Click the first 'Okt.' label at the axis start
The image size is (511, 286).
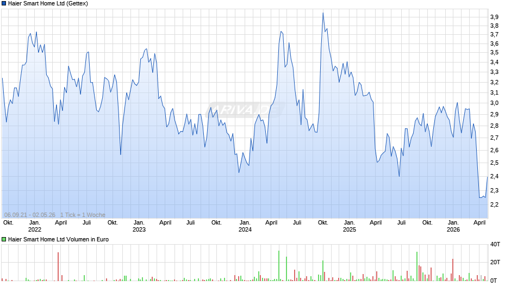(8, 222)
